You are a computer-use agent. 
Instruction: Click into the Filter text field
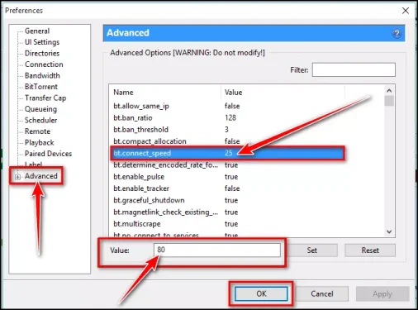(x=354, y=69)
